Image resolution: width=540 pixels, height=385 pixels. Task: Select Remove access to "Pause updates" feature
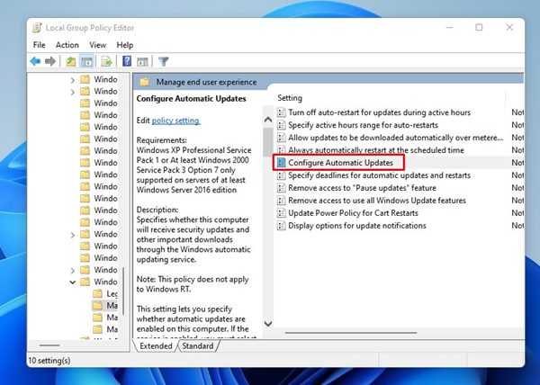362,188
